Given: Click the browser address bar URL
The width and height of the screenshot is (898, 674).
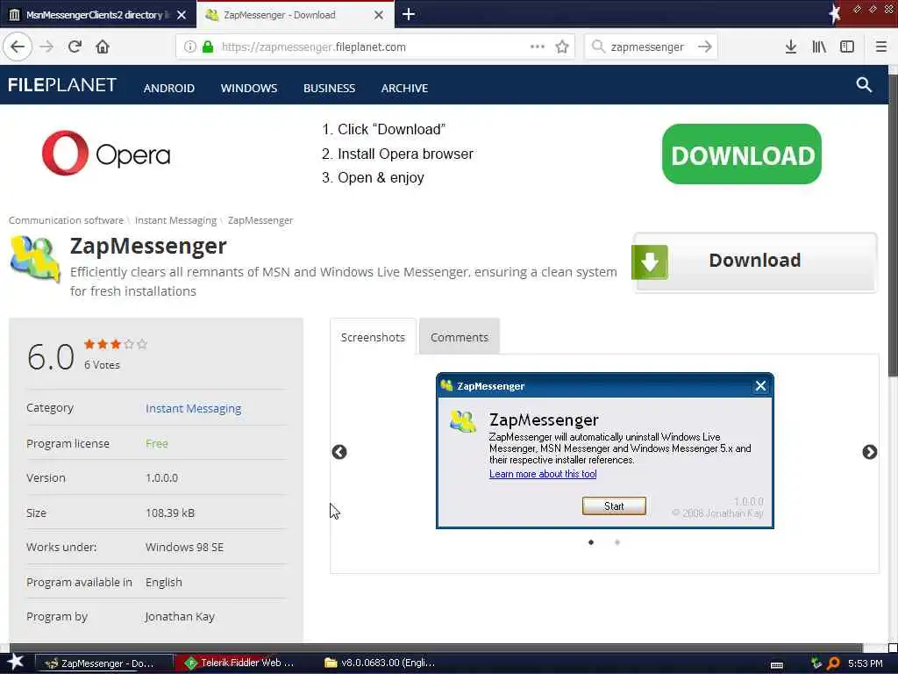Looking at the screenshot, I should pyautogui.click(x=313, y=47).
